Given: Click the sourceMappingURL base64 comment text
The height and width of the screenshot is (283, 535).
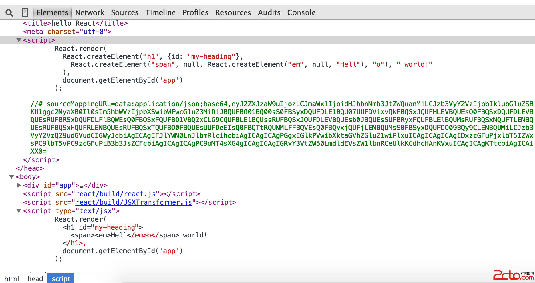Looking at the screenshot, I should pos(282,128).
